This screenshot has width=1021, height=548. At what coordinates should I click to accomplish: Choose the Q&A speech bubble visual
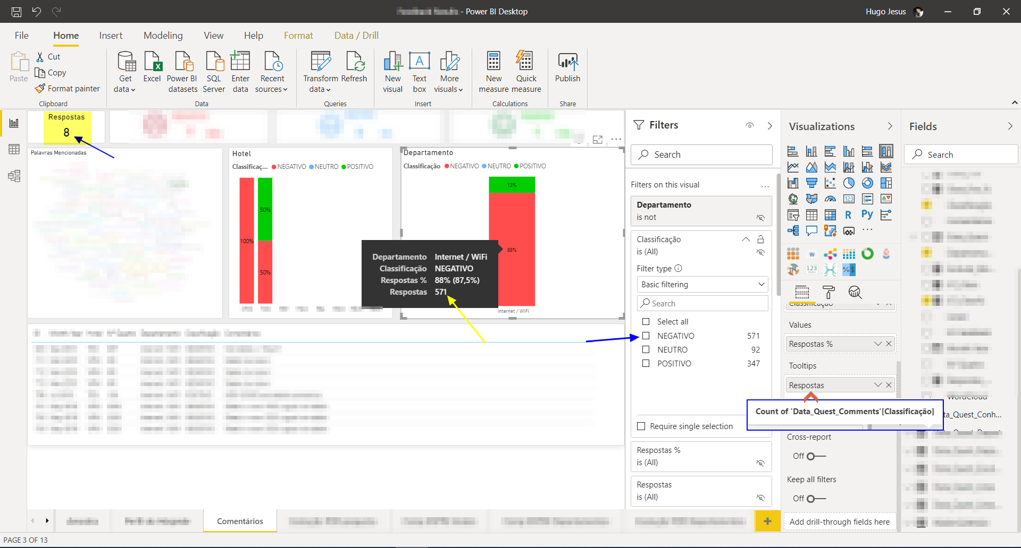pyautogui.click(x=811, y=230)
